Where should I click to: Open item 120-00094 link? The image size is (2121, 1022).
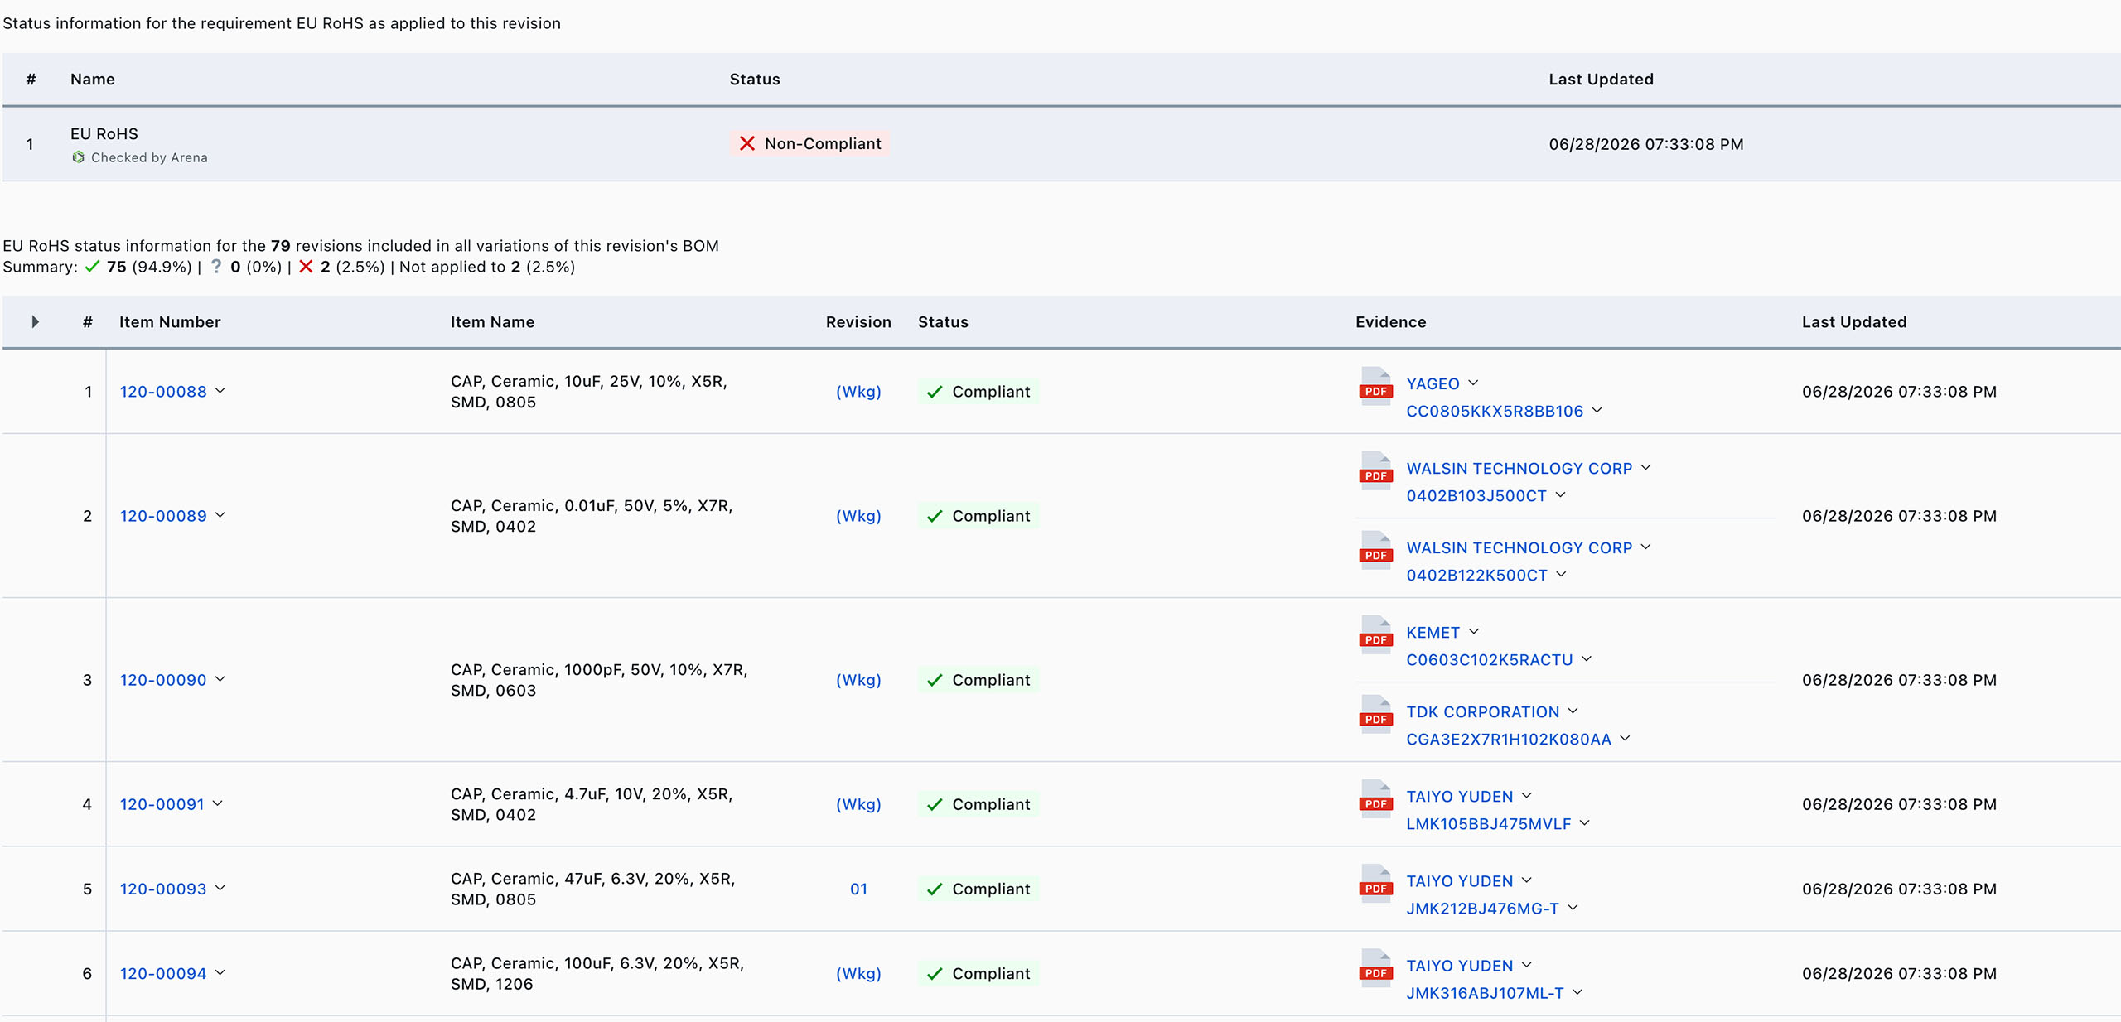163,973
